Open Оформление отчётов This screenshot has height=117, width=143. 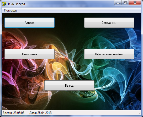(109, 54)
